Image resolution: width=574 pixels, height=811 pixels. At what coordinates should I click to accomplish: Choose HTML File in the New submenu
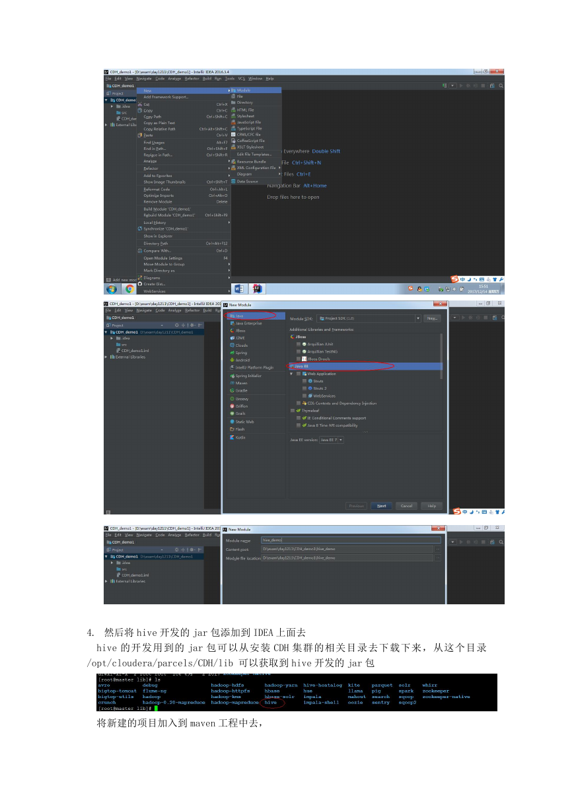256,110
